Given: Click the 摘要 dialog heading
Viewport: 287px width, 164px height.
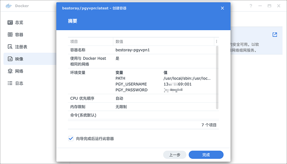Looking at the screenshot, I should click(x=72, y=21).
